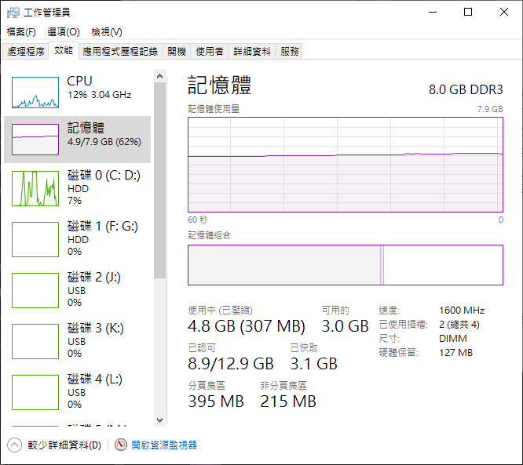Open the 檔案(F) menu
The height and width of the screenshot is (465, 523).
click(21, 32)
